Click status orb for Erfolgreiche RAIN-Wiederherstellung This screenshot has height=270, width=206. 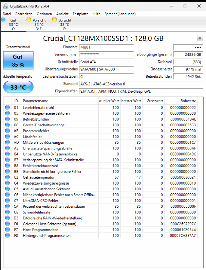pos(7,218)
